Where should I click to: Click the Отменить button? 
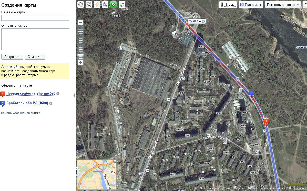click(35, 57)
